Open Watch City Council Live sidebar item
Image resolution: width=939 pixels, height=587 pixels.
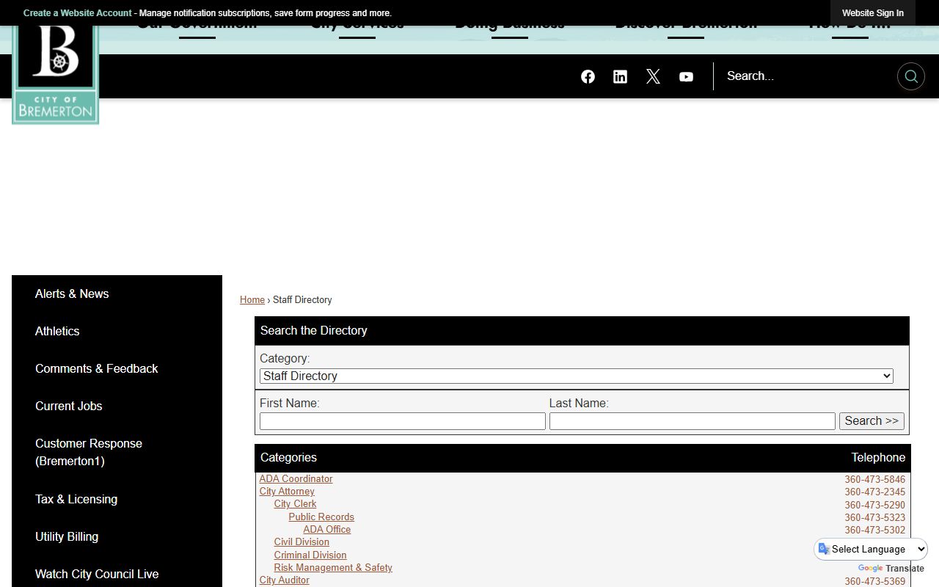click(x=97, y=574)
